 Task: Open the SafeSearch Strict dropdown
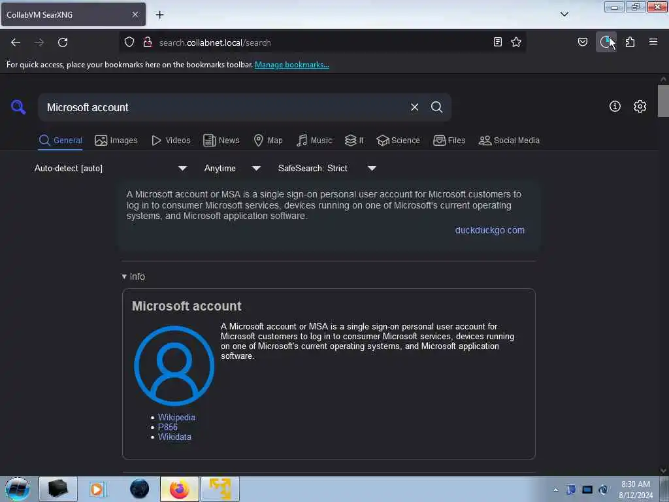(x=327, y=168)
